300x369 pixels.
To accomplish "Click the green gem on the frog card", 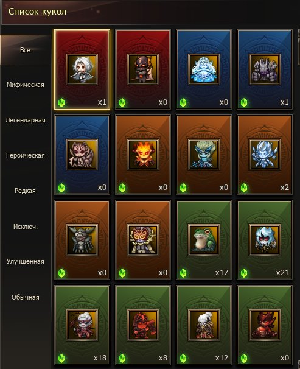I will [183, 273].
